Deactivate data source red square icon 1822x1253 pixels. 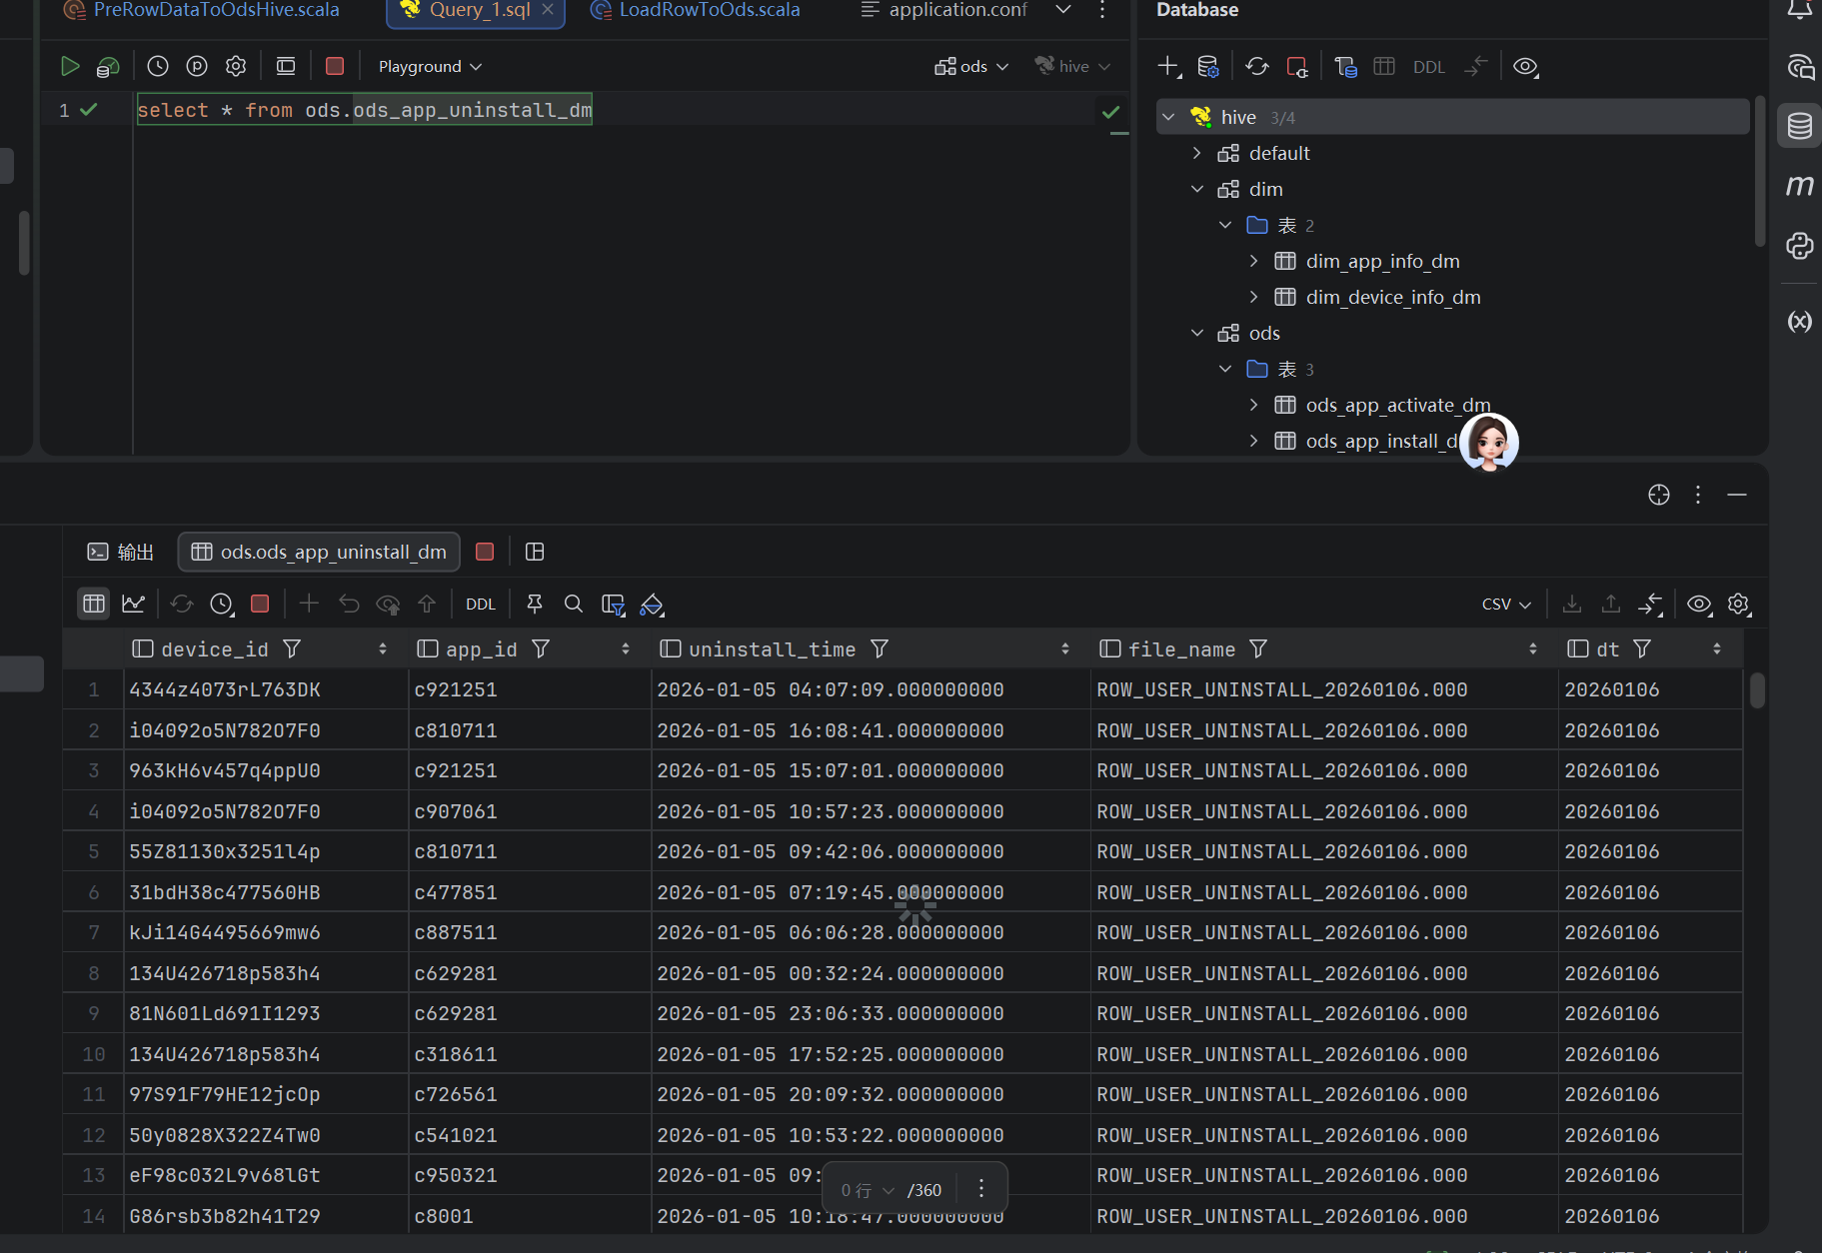pyautogui.click(x=1296, y=66)
